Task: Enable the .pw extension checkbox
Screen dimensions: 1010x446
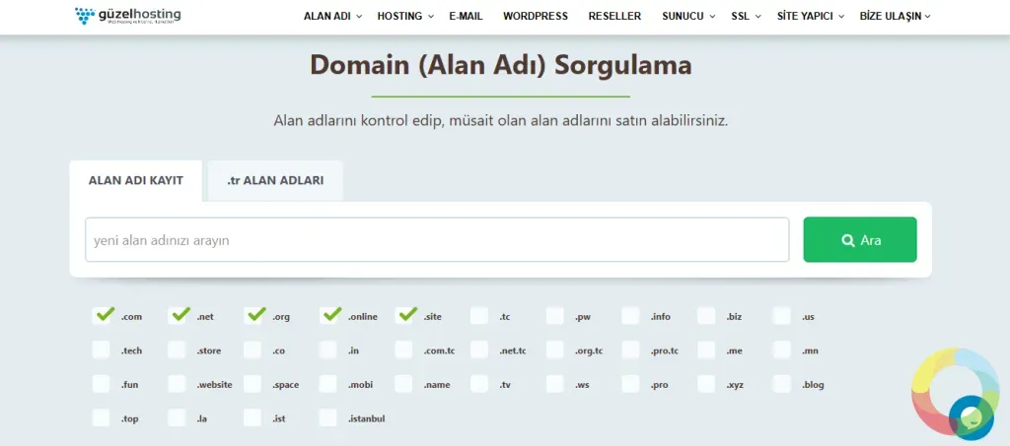Action: coord(555,316)
